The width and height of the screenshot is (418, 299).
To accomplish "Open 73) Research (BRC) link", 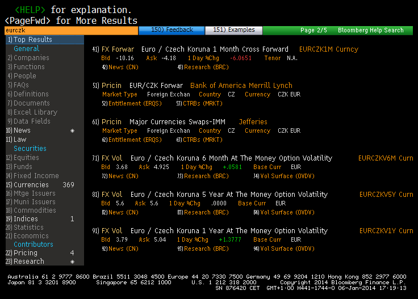I will click(x=203, y=176).
